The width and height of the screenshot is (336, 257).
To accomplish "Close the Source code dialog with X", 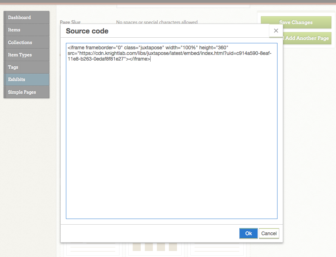I will [276, 31].
